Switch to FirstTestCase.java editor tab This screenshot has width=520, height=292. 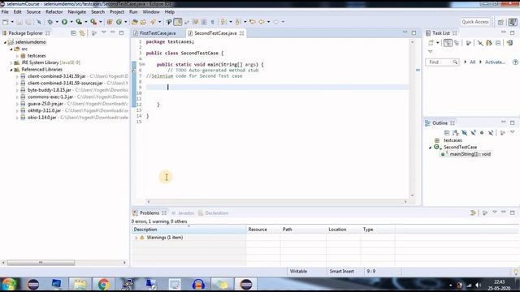(x=158, y=33)
